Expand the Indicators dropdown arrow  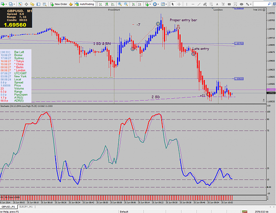pyautogui.click(x=150, y=4)
